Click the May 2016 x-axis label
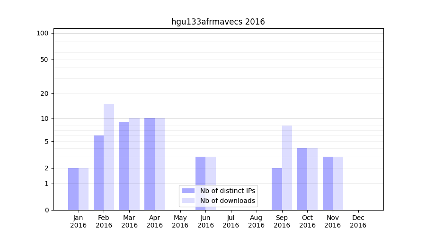The width and height of the screenshot is (426, 236). (180, 221)
